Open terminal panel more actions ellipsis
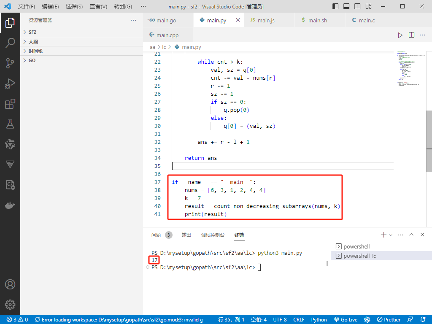This screenshot has height=324, width=432. coord(400,235)
